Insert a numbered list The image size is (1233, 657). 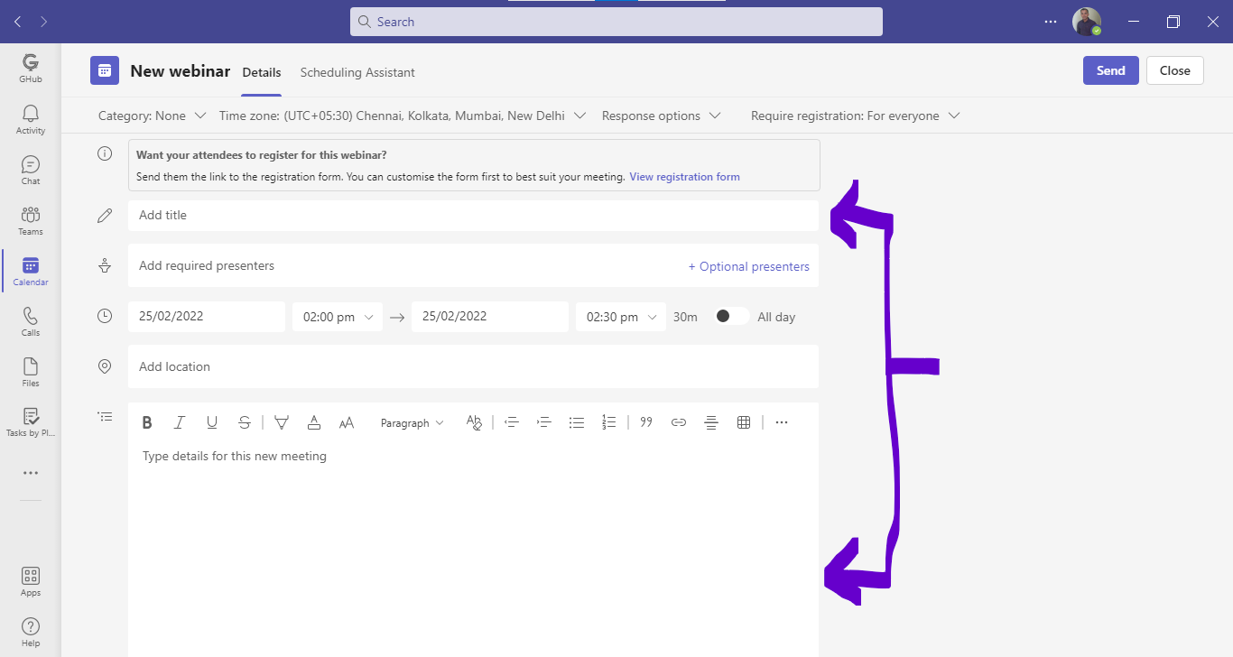[x=609, y=422]
